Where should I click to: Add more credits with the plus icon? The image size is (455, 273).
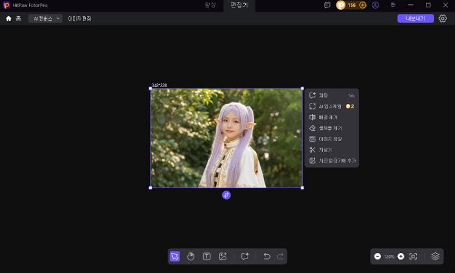click(x=362, y=5)
